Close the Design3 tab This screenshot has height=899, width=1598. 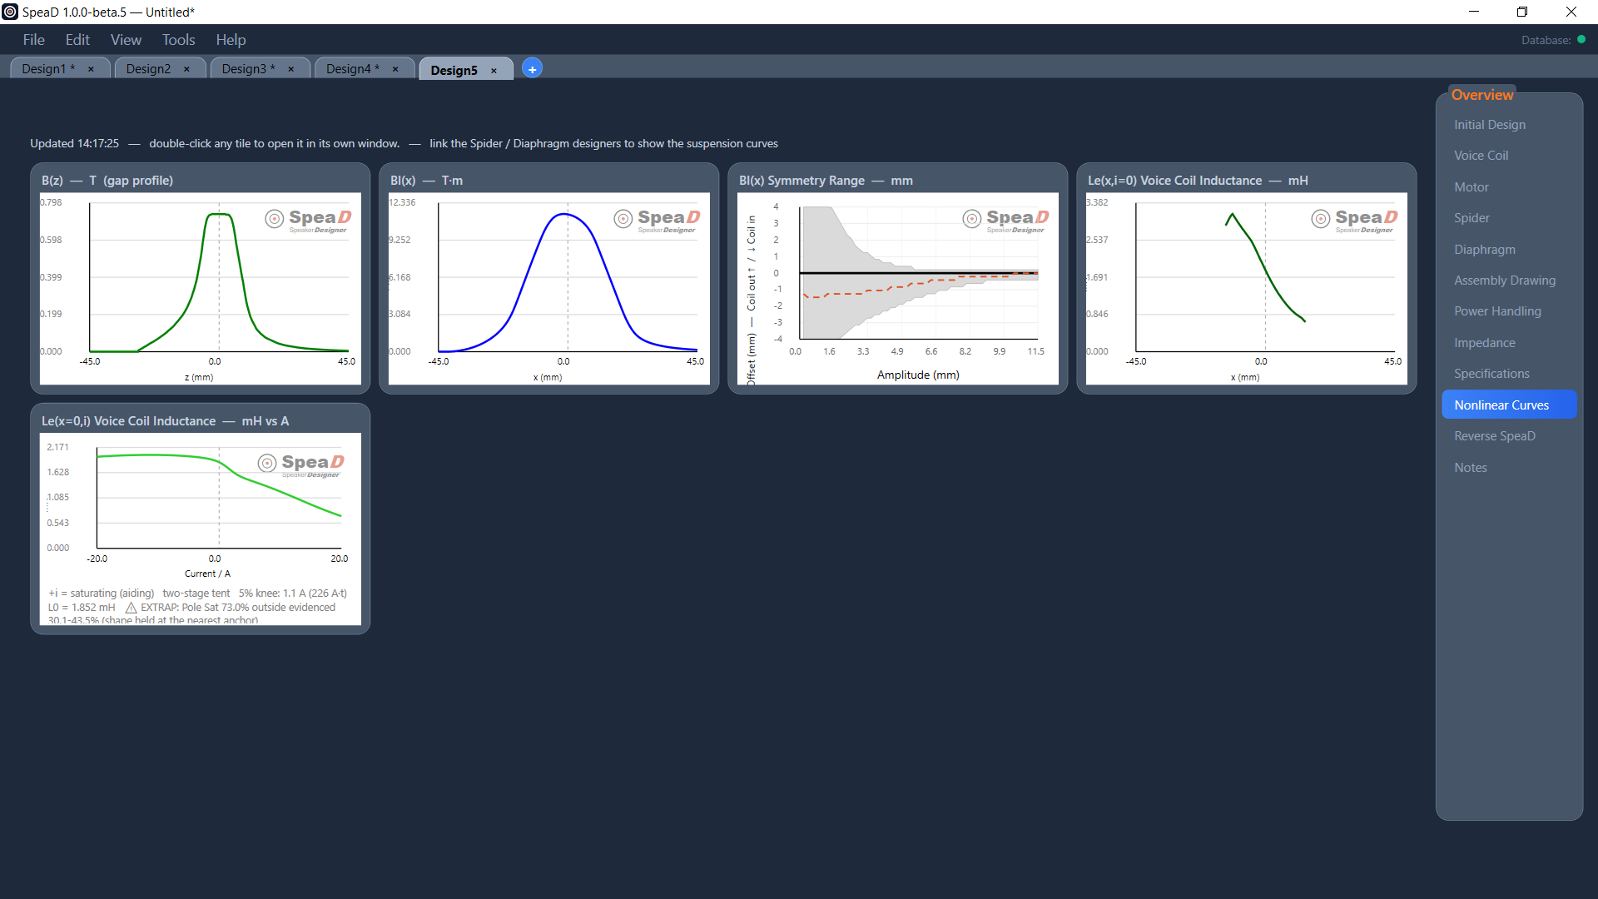[x=290, y=69]
